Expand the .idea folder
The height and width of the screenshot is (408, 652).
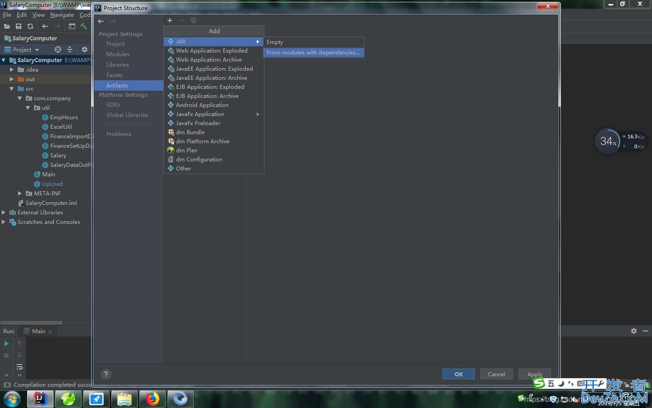click(x=12, y=69)
